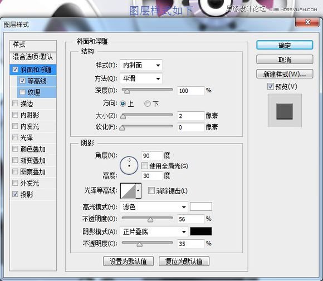
Task: Click the style preview thumbnail square
Action: pyautogui.click(x=285, y=111)
